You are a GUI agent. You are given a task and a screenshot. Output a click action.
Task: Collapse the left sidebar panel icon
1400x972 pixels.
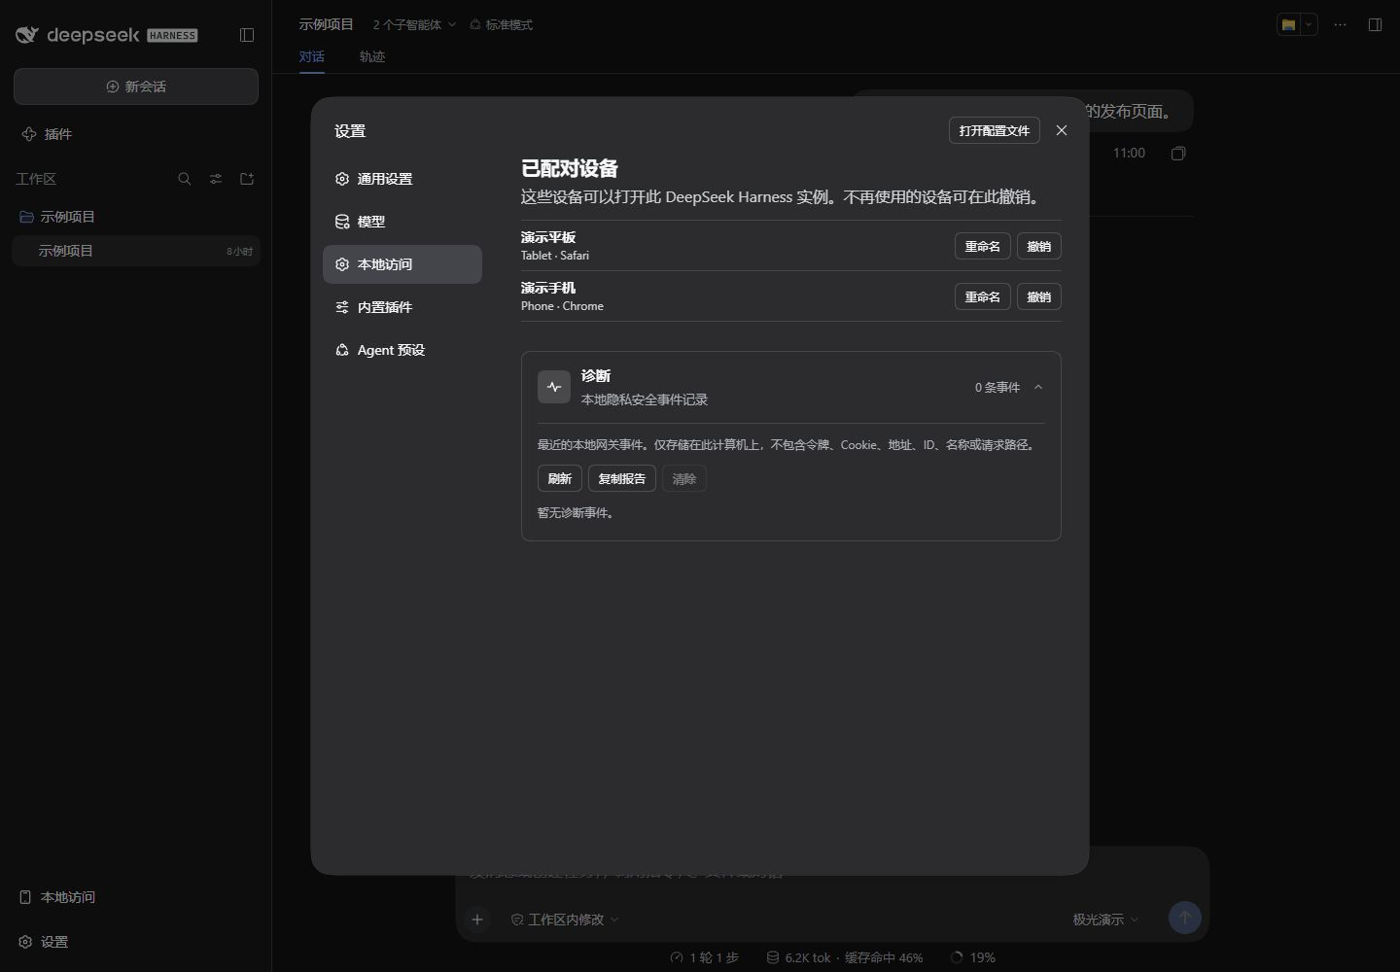[x=247, y=35]
